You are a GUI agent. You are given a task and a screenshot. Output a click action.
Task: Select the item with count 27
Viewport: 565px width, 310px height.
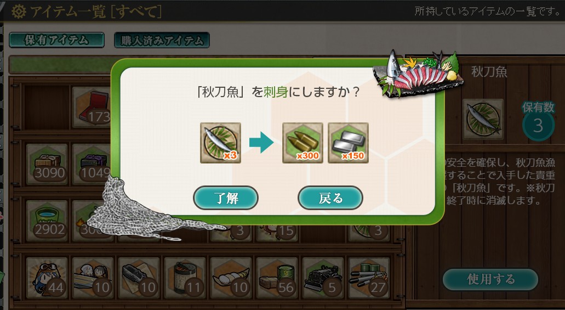369,278
